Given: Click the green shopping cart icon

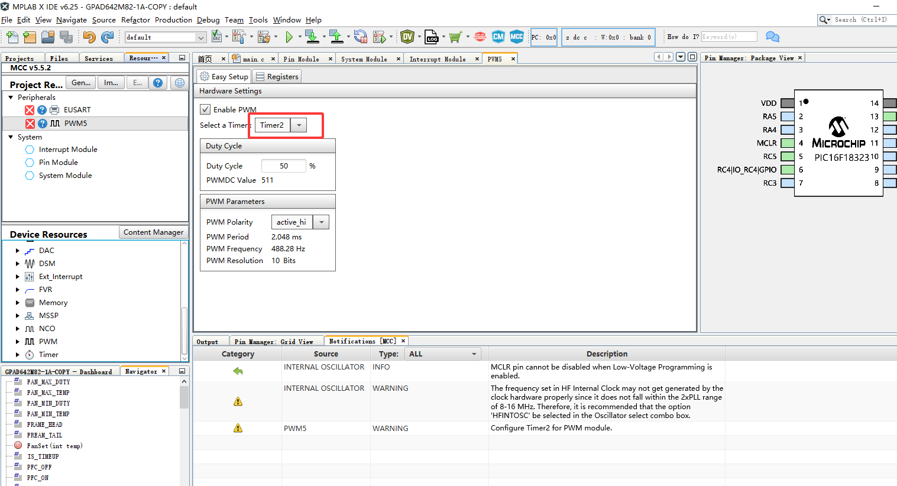Looking at the screenshot, I should point(455,37).
